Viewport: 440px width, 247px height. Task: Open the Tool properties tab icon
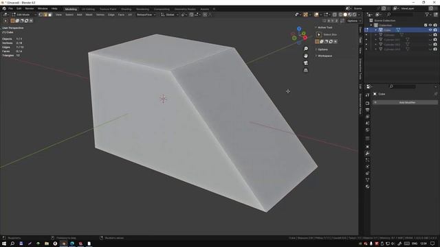pyautogui.click(x=367, y=95)
